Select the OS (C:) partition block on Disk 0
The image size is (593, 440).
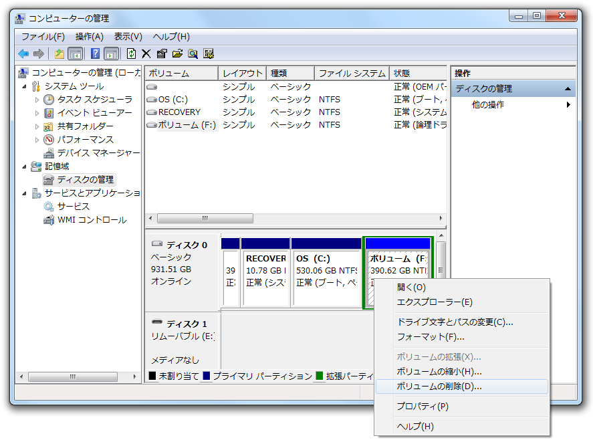click(x=326, y=271)
